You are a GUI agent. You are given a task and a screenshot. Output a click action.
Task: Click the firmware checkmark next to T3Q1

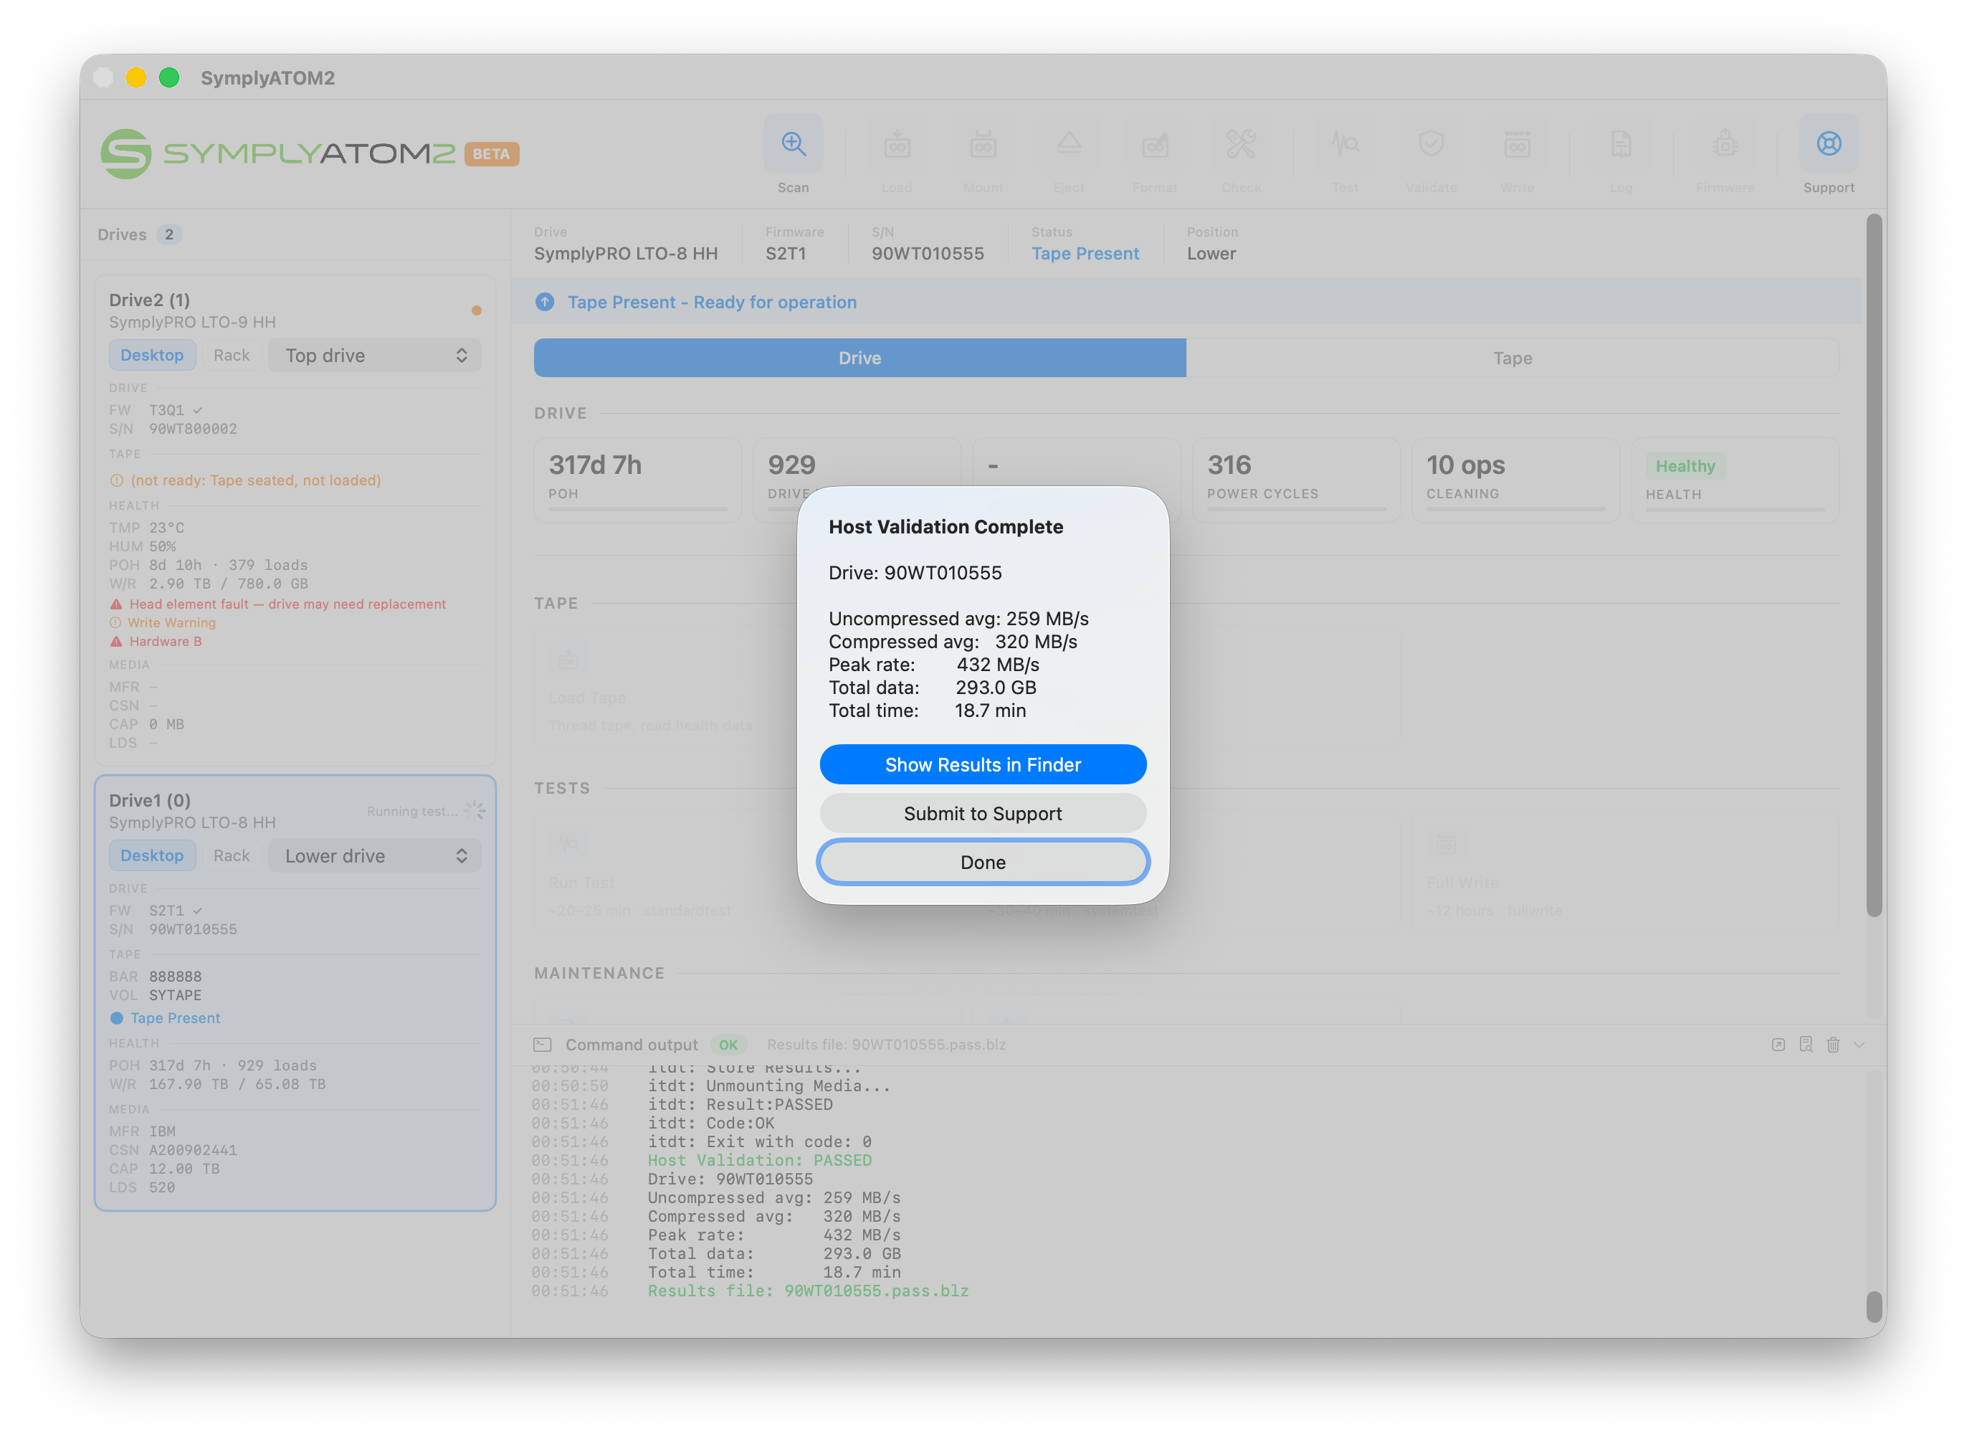point(197,410)
